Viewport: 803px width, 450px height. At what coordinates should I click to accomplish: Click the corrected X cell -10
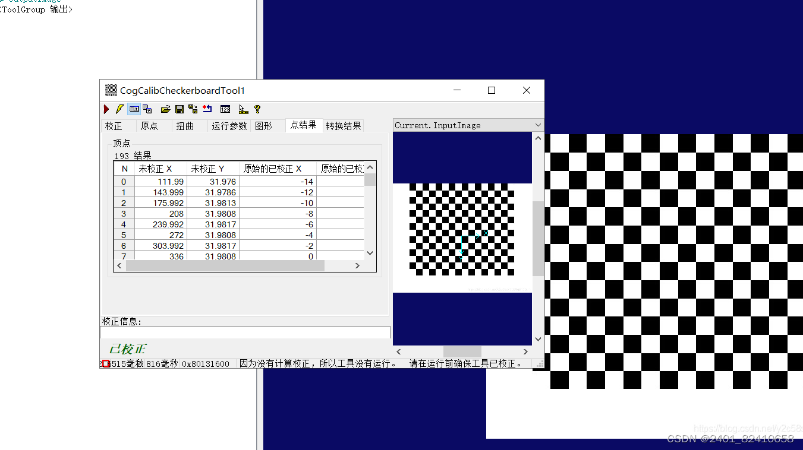pos(278,203)
